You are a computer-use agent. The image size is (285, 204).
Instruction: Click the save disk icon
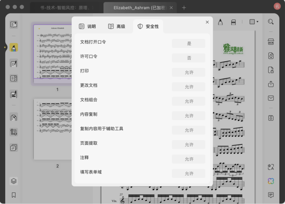(271, 118)
